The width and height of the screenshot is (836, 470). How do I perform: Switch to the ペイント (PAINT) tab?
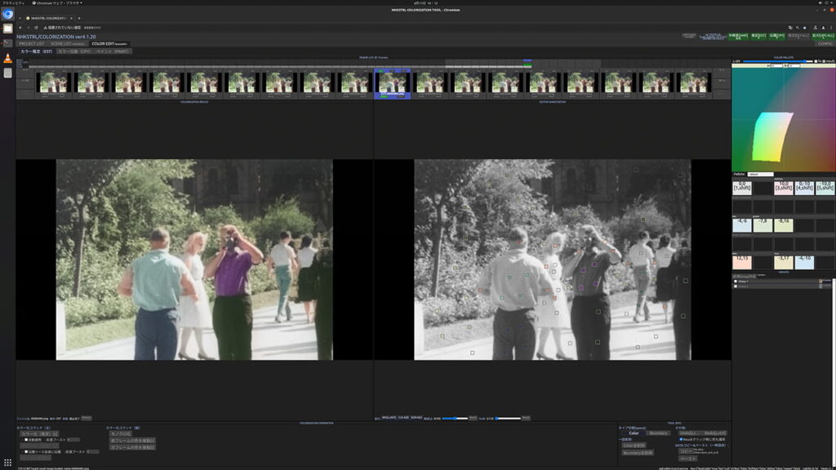tap(113, 51)
